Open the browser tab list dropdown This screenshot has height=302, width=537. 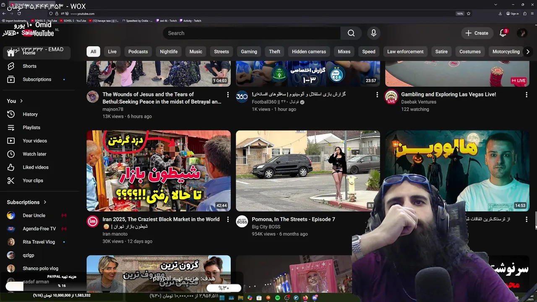point(495,5)
